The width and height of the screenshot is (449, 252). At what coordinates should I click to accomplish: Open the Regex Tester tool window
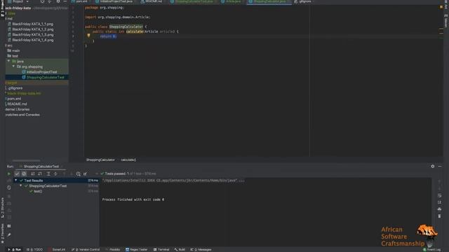(137, 249)
